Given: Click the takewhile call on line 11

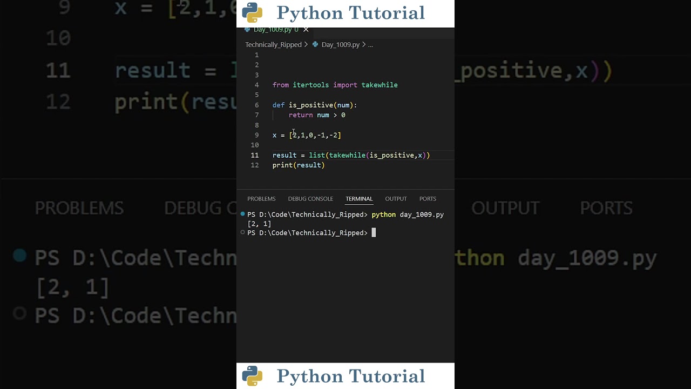Looking at the screenshot, I should click(x=347, y=156).
